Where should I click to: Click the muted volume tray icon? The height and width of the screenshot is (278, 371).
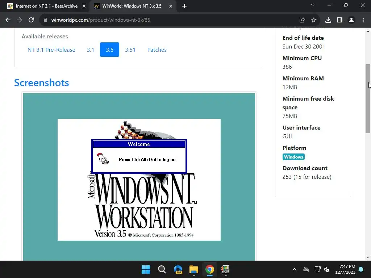click(x=327, y=269)
